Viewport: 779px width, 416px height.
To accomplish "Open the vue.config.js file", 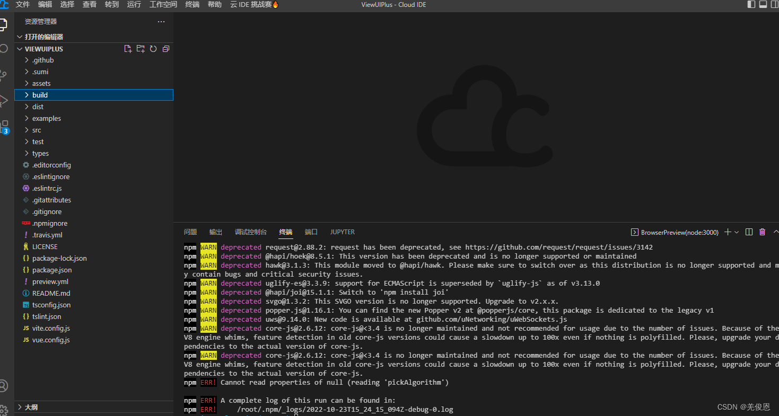I will pos(94,340).
